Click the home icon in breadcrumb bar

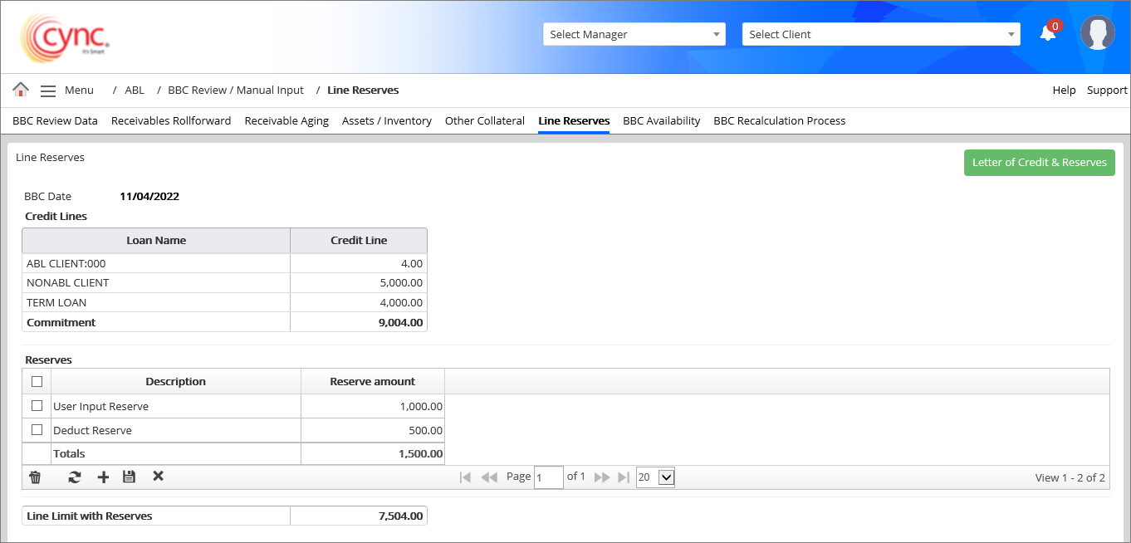[x=21, y=90]
